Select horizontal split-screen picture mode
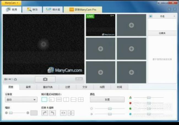Screen dimensions: 179x125 coord(74,99)
